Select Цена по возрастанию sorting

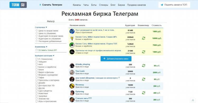tap(36, 31)
